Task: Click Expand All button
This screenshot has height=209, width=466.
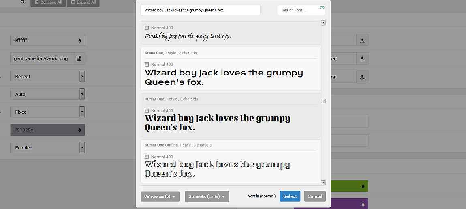Action: [x=83, y=2]
